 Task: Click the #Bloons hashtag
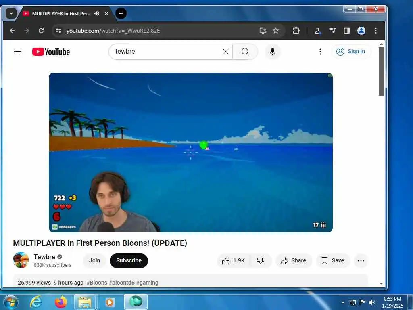coord(97,283)
